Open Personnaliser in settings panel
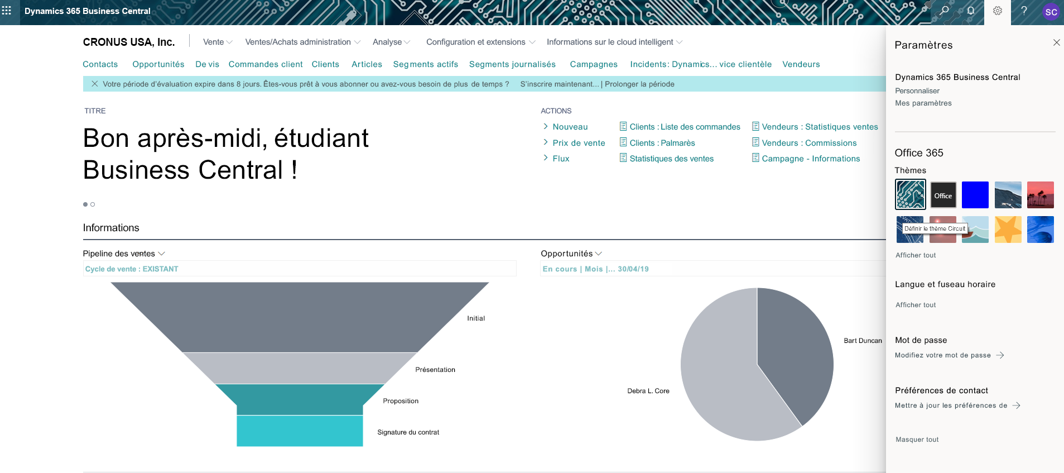1064x473 pixels. coord(917,90)
